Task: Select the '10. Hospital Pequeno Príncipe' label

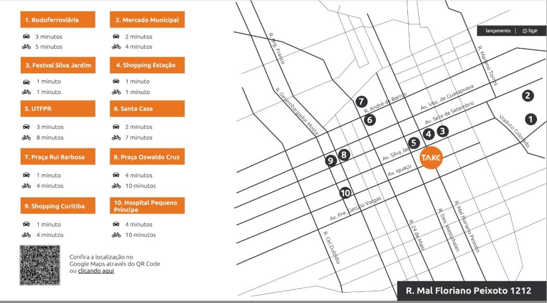Action: coord(147,206)
